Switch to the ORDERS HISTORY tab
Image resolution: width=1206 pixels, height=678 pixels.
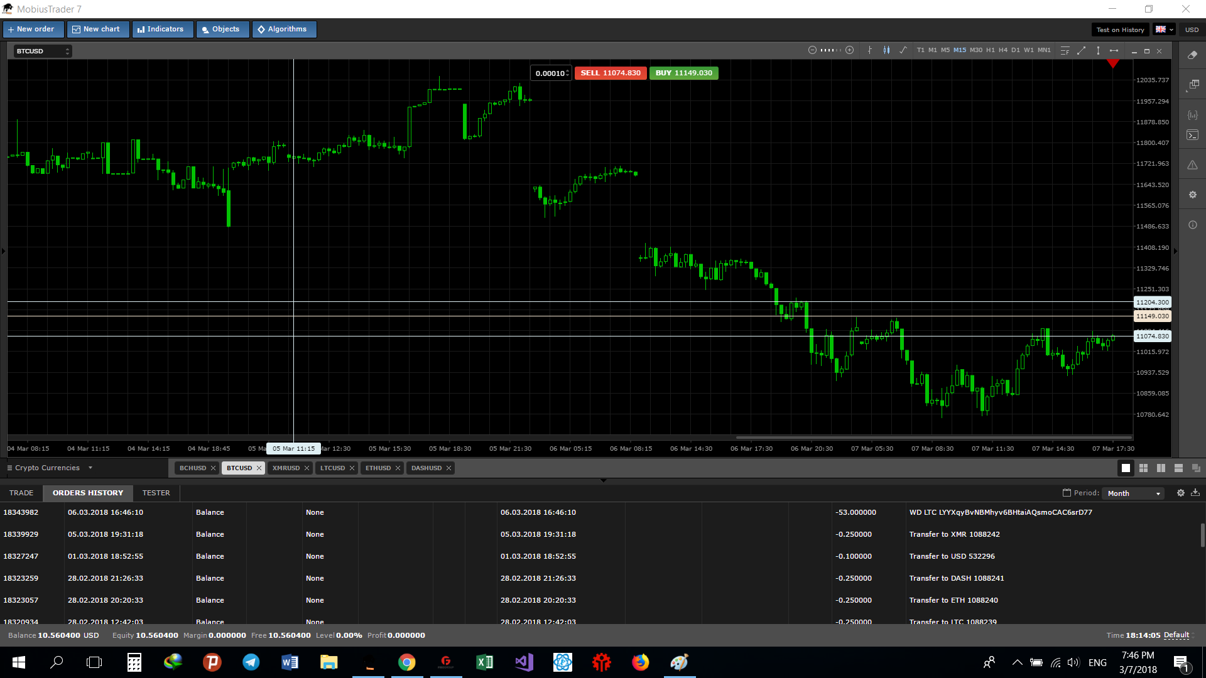point(88,493)
